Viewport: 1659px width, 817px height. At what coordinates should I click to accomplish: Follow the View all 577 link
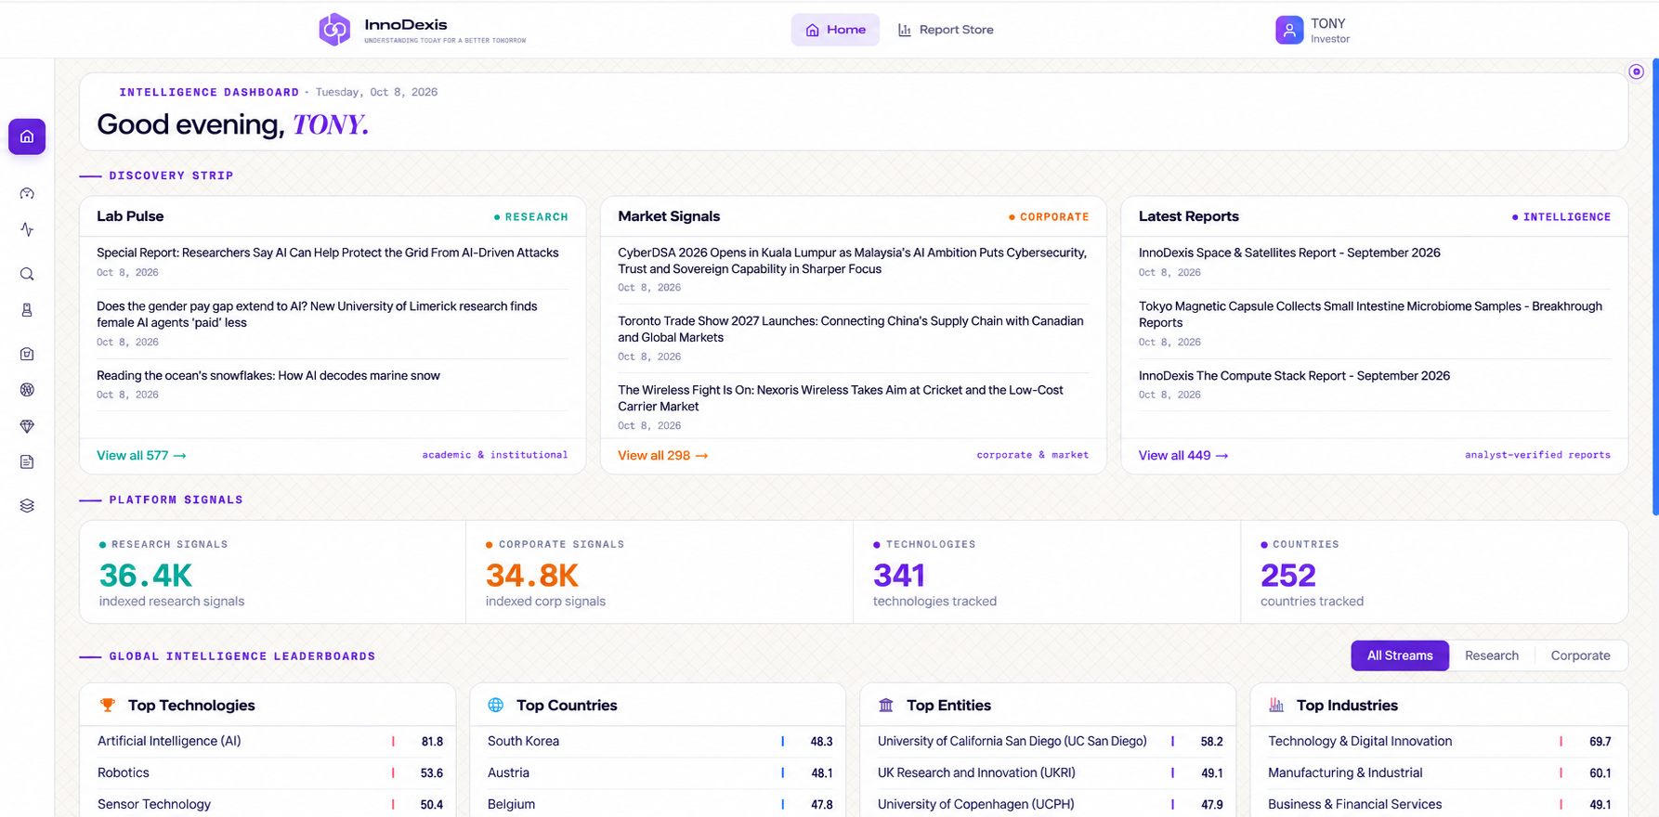pyautogui.click(x=141, y=456)
